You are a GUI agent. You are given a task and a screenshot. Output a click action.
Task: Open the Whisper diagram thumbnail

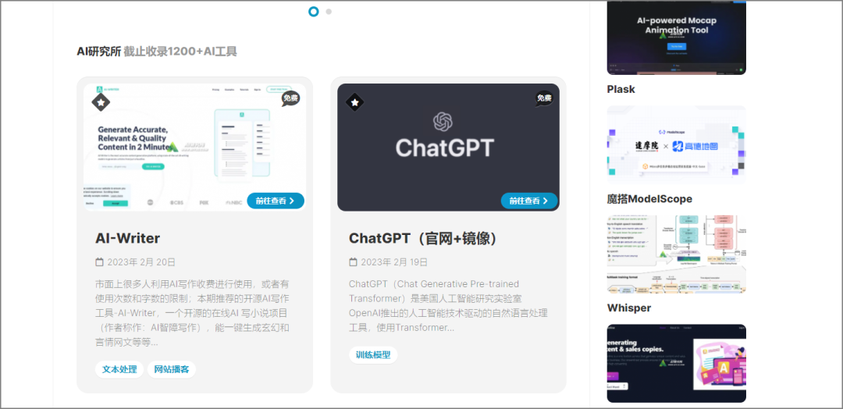click(676, 254)
